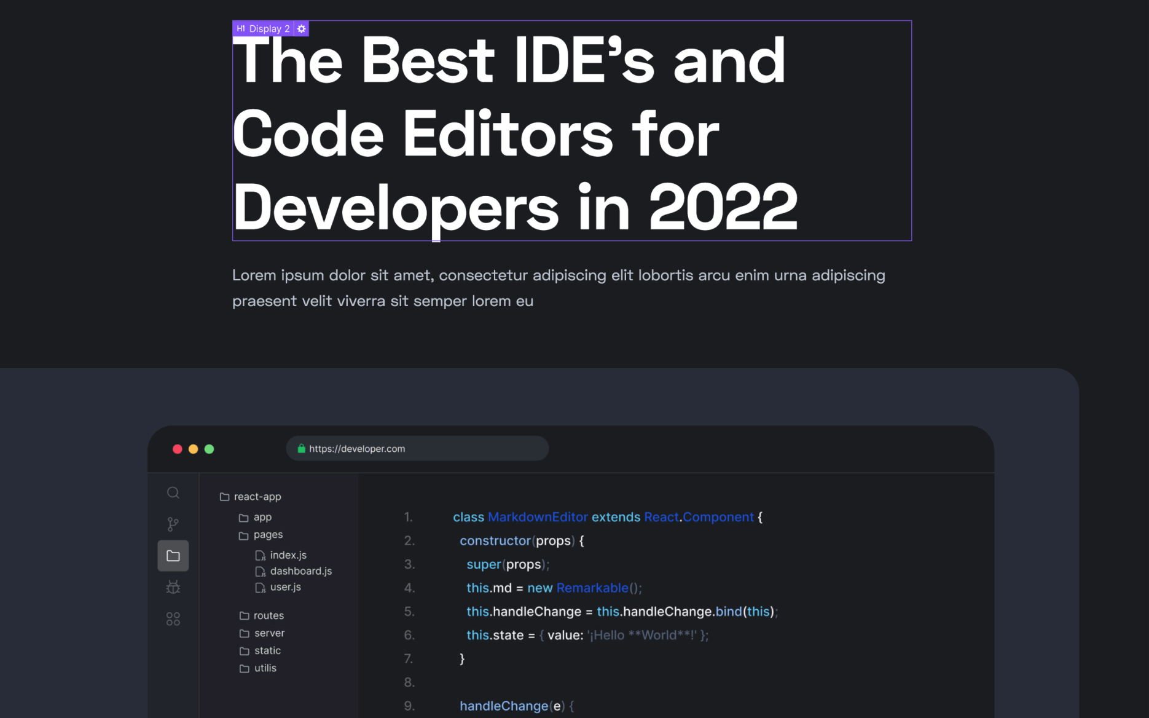Image resolution: width=1149 pixels, height=718 pixels.
Task: Open the source control branch icon
Action: click(173, 524)
